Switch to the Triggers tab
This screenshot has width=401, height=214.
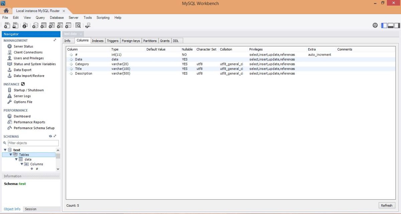pyautogui.click(x=113, y=41)
